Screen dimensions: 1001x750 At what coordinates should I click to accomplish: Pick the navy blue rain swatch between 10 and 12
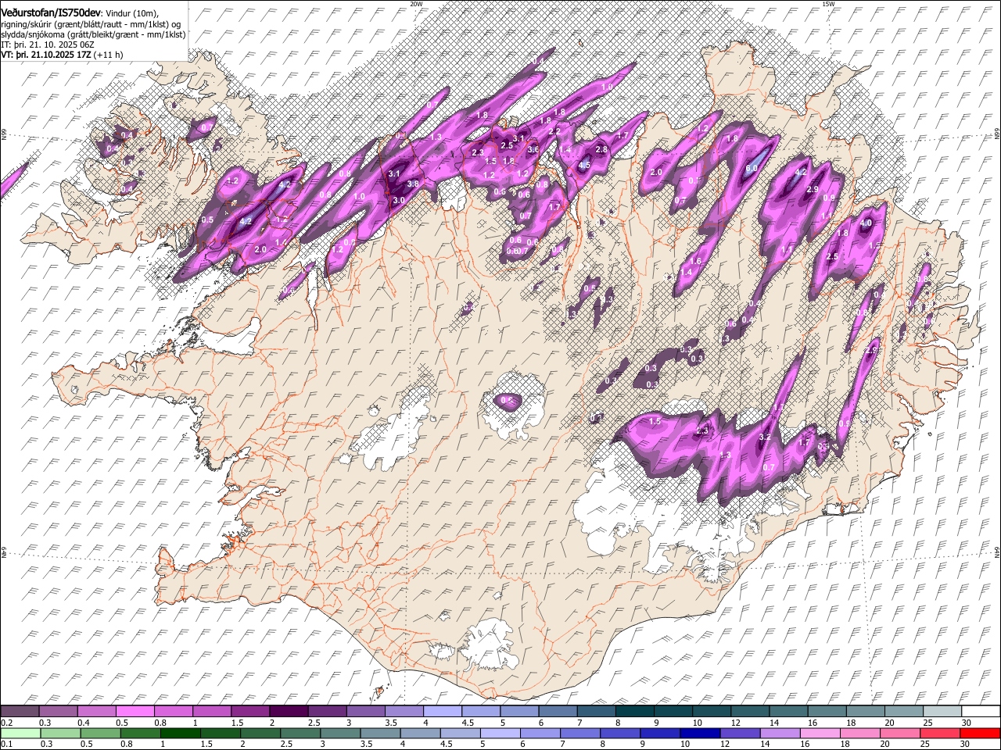698,733
